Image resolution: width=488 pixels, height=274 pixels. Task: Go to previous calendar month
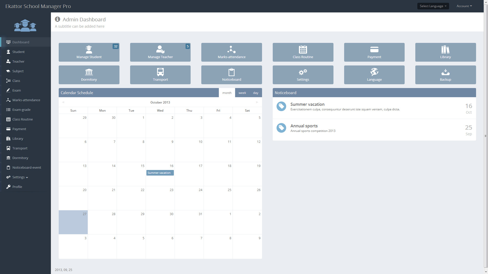(x=63, y=102)
